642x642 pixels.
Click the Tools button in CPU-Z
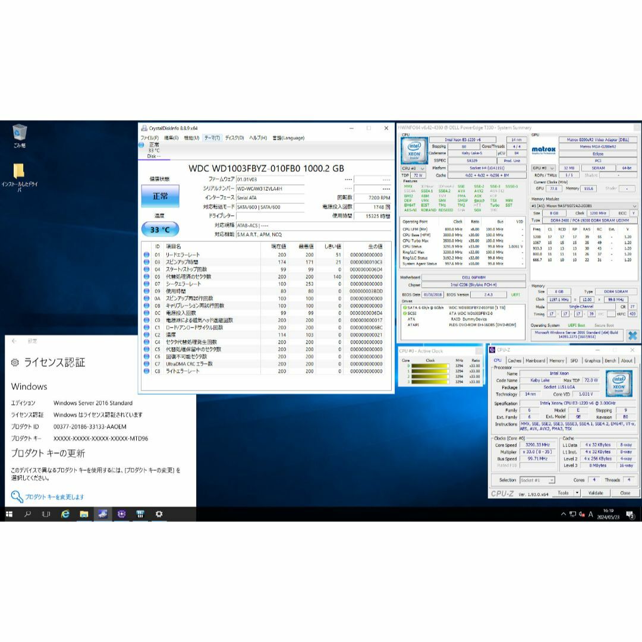tap(563, 493)
